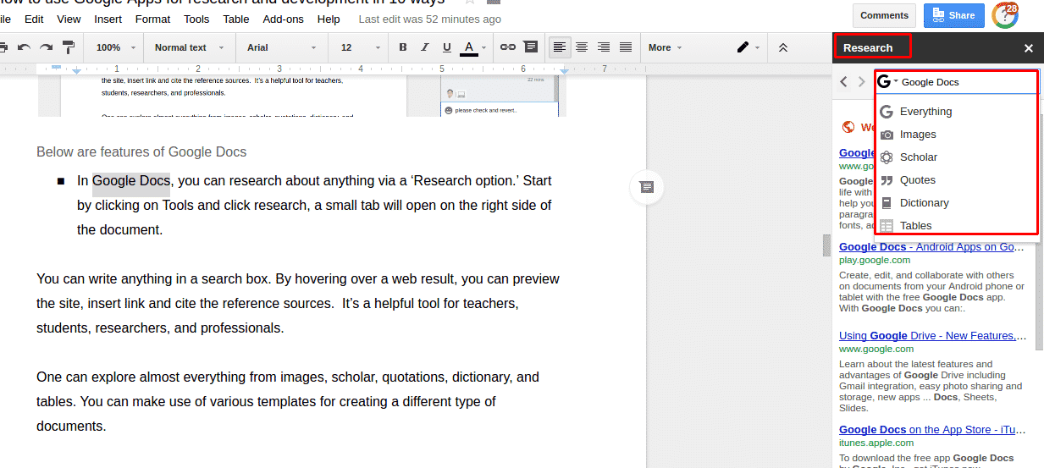Open the Insert menu

pyautogui.click(x=108, y=19)
